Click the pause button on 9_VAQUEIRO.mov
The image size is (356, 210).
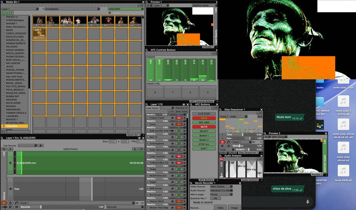pyautogui.click(x=10, y=163)
